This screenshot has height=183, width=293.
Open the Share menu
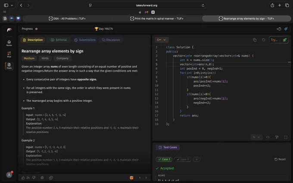[272, 5]
